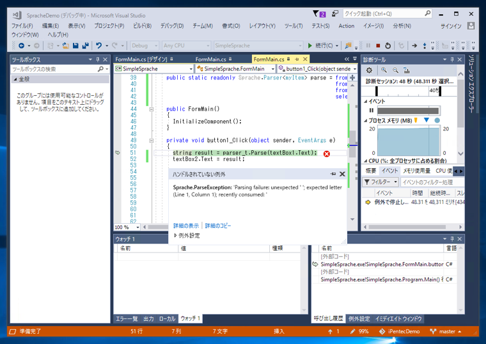Click the account avatar icon next to サインイン
Screen dimensions: 486x344
tap(471, 26)
